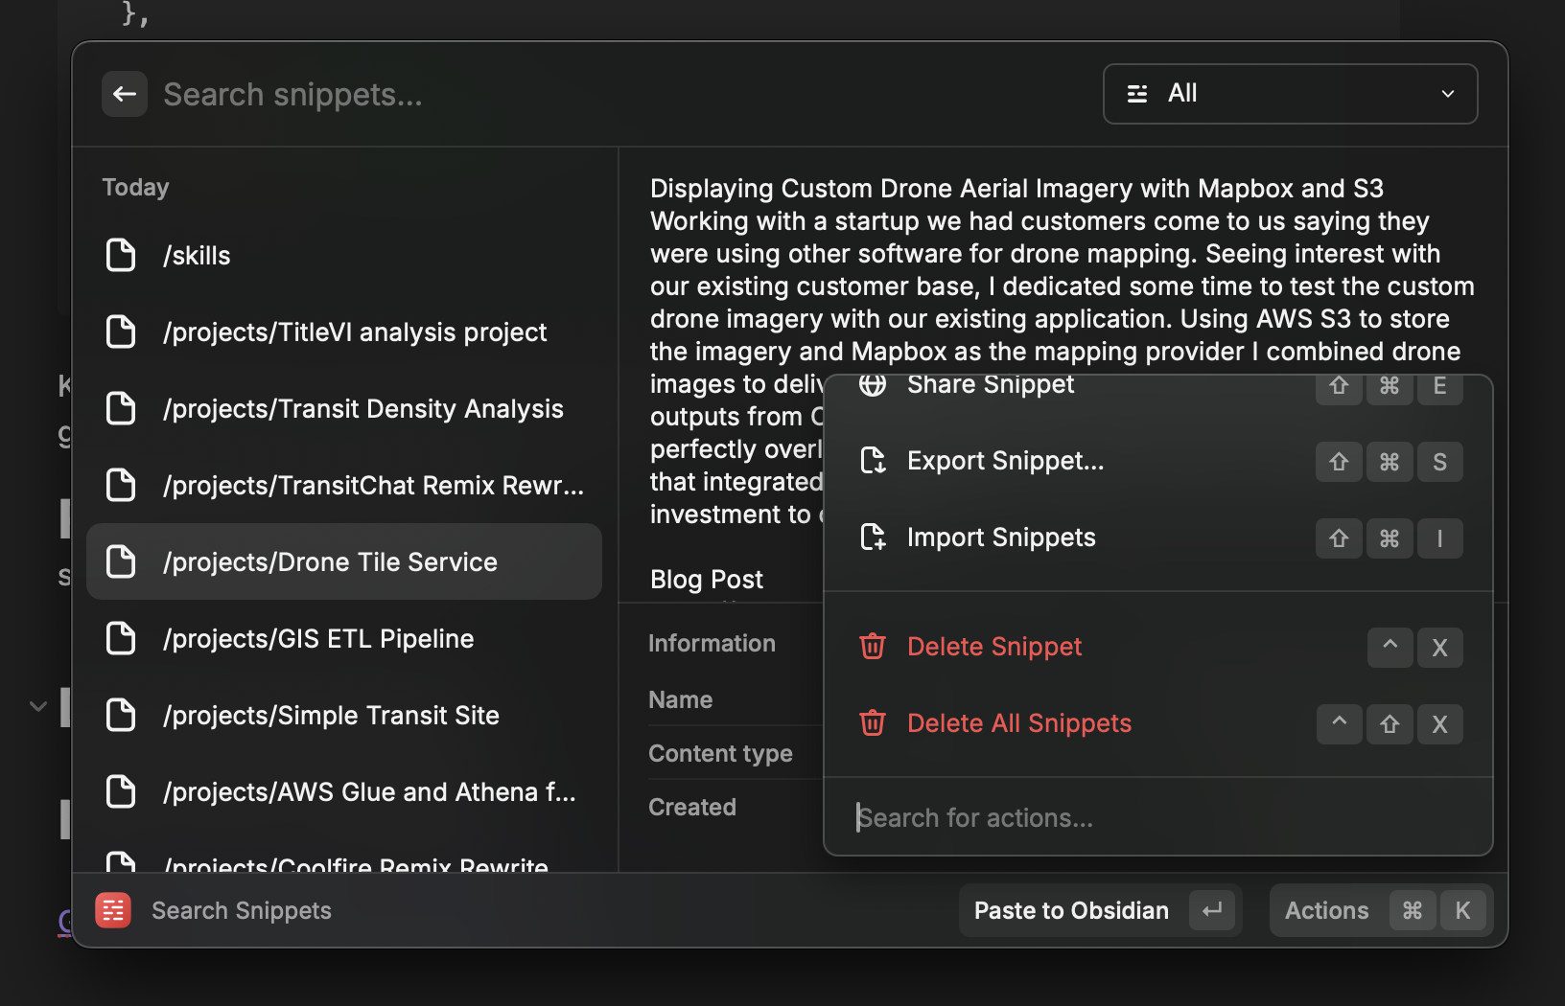
Task: Click the Import Snippets file-plus icon
Action: point(873,537)
